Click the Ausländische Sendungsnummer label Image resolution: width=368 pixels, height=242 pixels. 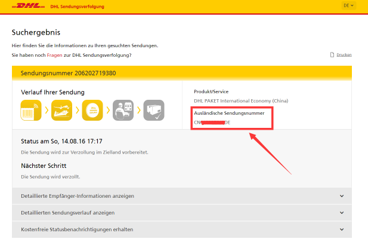point(229,113)
